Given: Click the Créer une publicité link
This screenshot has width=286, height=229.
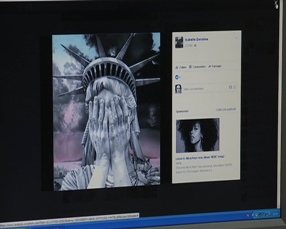Looking at the screenshot, I should click(x=226, y=110).
